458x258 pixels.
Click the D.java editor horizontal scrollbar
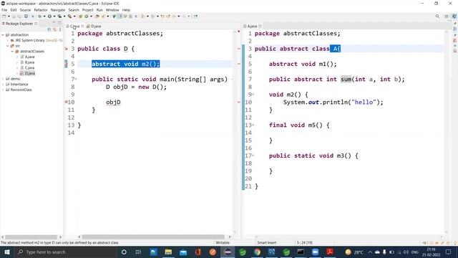(x=153, y=237)
